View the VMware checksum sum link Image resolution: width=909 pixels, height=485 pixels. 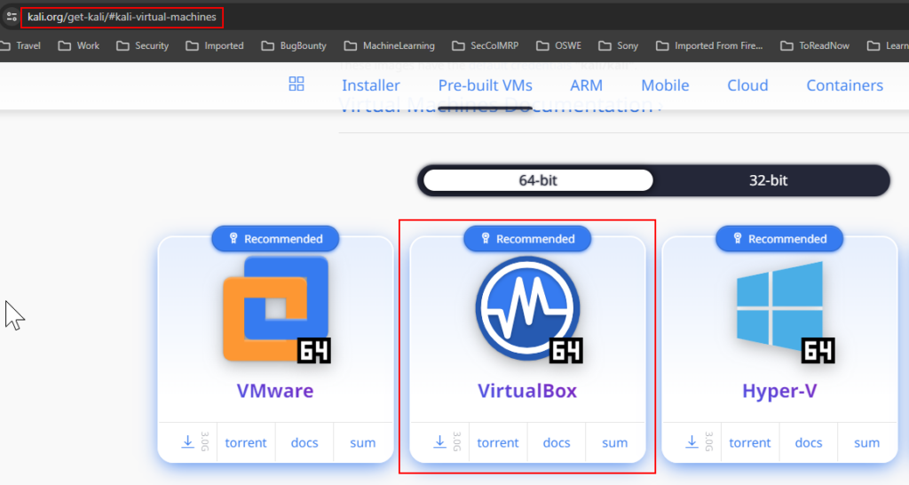pos(363,442)
